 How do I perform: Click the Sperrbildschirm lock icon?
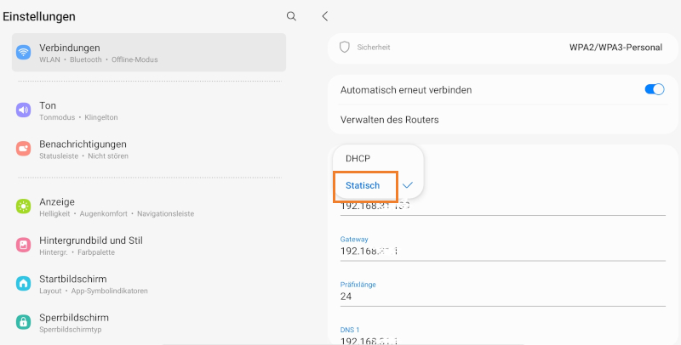tap(24, 322)
